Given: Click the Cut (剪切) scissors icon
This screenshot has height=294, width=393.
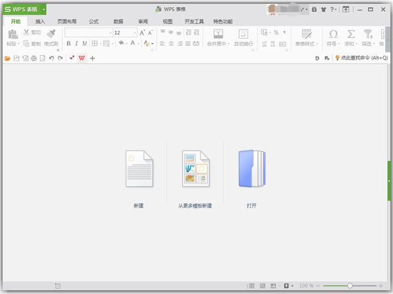Looking at the screenshot, I should tap(26, 32).
